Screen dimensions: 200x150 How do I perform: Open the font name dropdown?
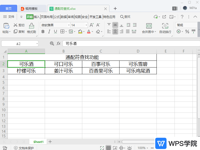click(x=69, y=25)
